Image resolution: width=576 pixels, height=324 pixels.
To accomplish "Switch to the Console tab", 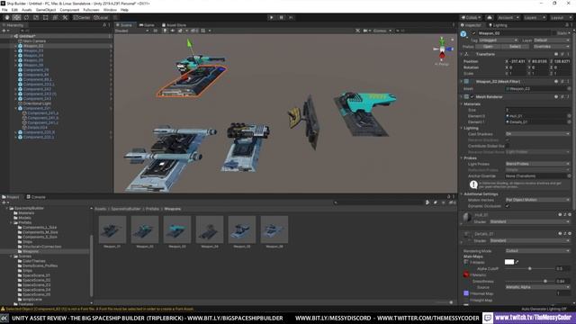I will click(36, 197).
